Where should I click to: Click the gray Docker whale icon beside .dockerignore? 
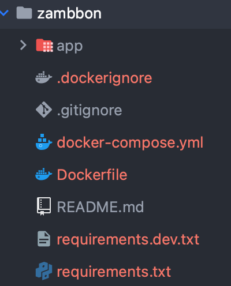[x=44, y=78]
